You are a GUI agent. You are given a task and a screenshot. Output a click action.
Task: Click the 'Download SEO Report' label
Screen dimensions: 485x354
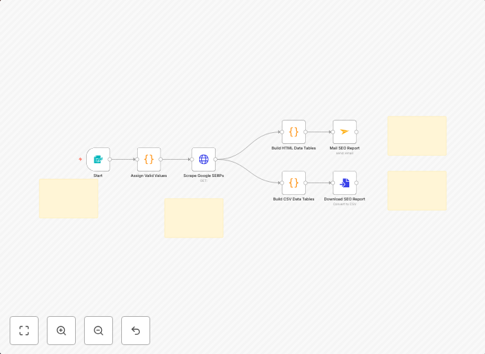pos(344,199)
